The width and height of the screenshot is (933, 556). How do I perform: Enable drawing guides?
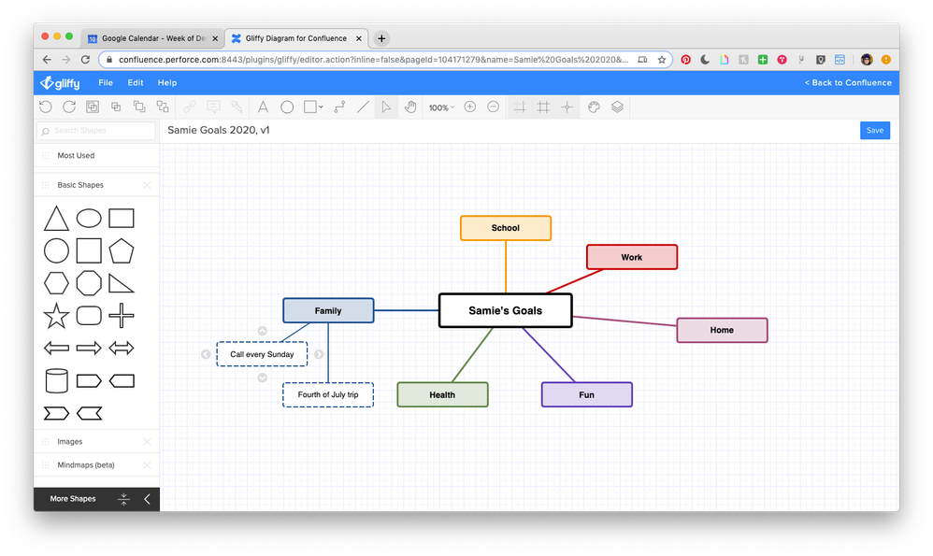point(567,107)
